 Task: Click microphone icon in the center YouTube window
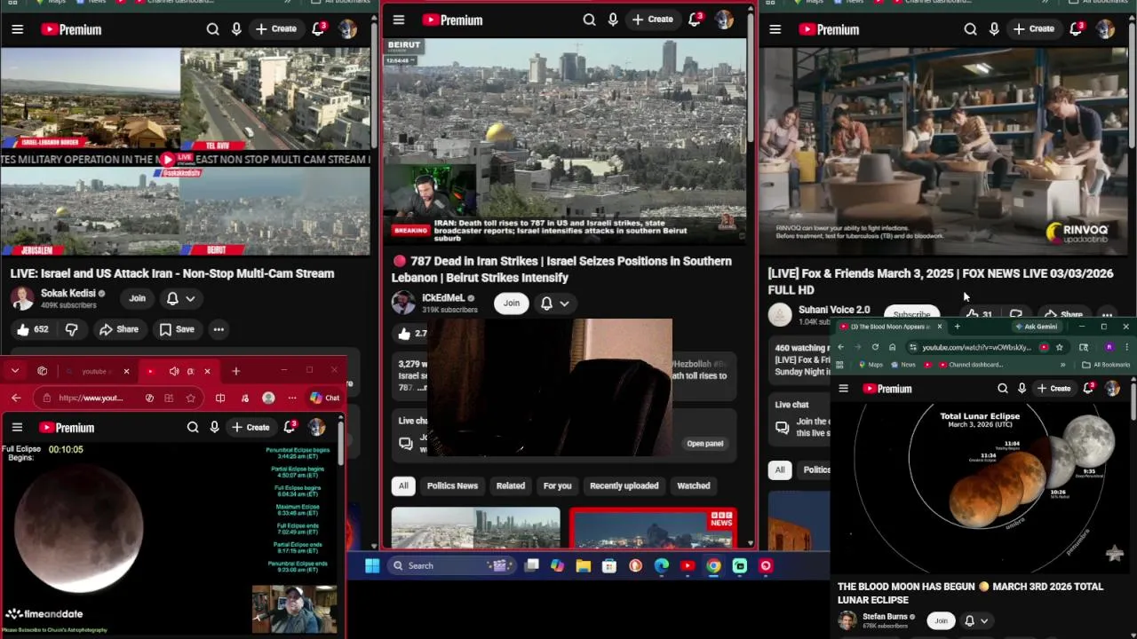click(613, 20)
